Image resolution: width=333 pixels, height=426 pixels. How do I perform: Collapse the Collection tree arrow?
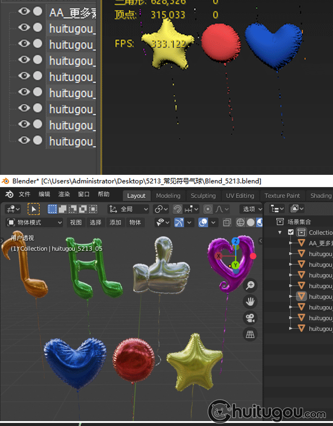click(280, 232)
